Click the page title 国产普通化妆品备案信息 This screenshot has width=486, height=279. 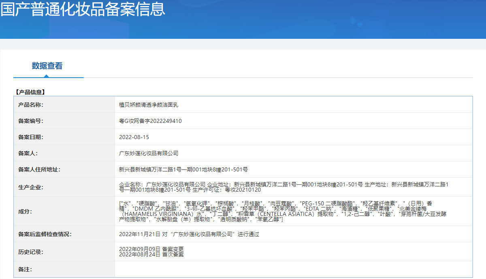point(83,10)
